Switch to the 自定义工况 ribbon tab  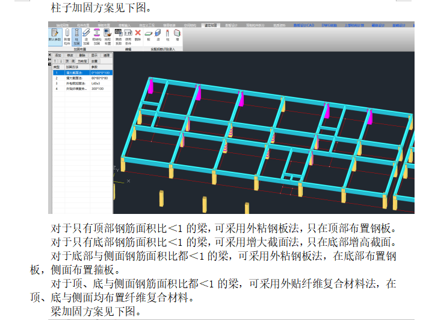point(147,25)
